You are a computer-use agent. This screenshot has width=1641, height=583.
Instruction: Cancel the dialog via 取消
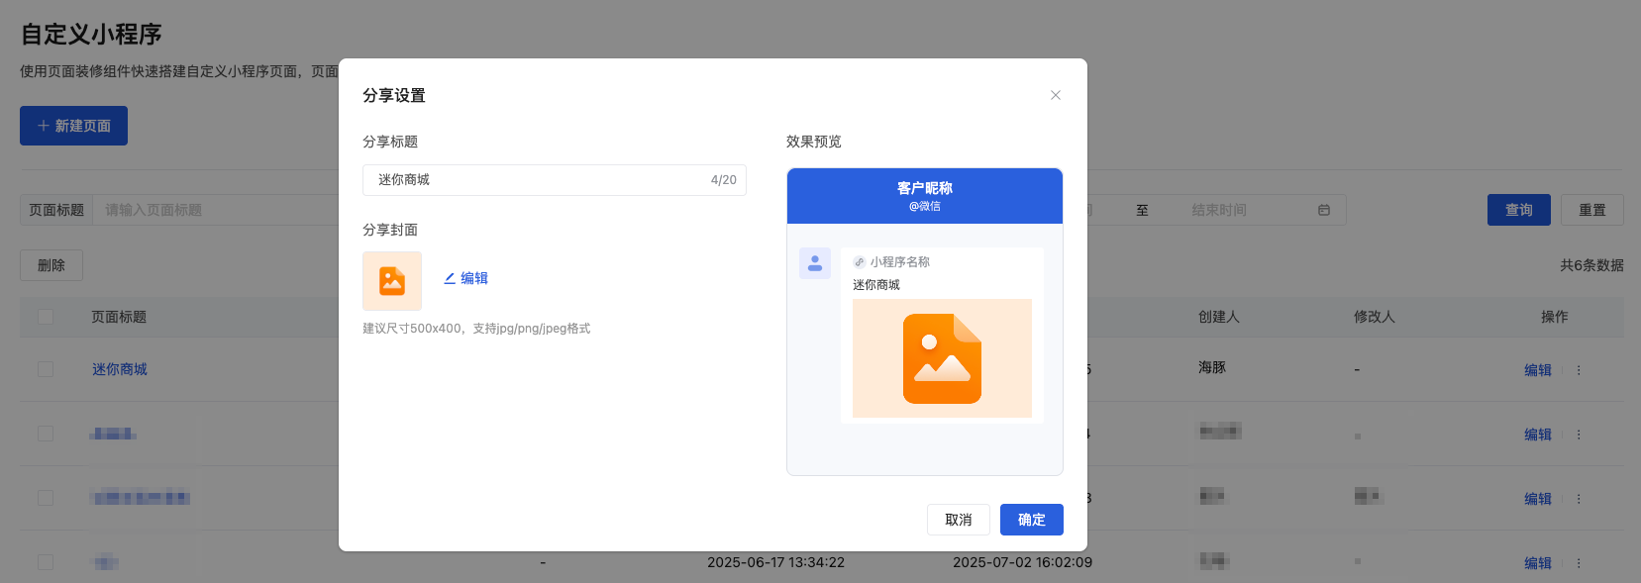coord(959,520)
